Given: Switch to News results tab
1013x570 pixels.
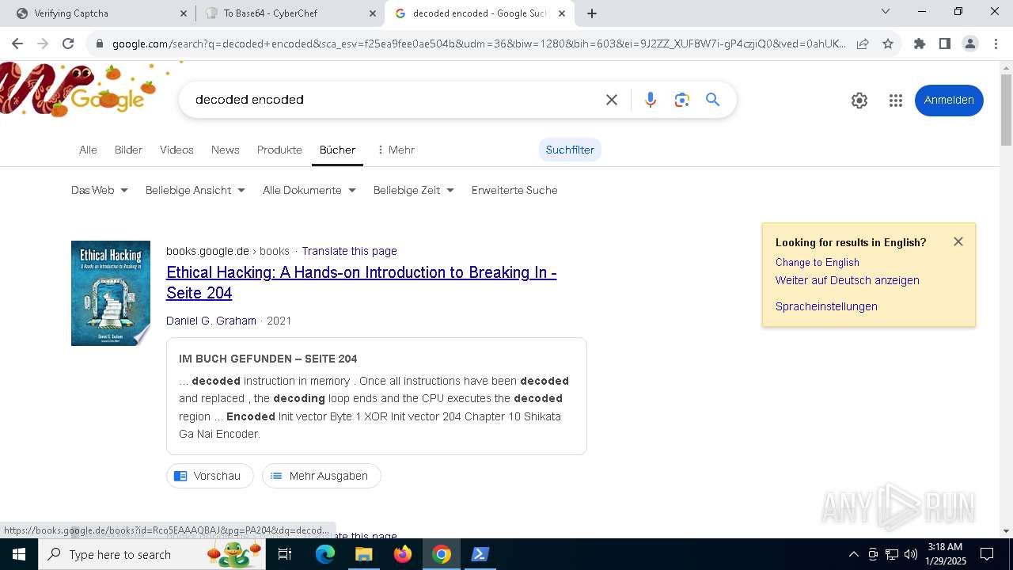Looking at the screenshot, I should pos(226,150).
